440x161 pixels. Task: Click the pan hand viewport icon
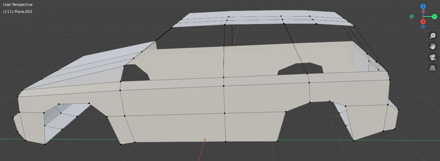click(x=433, y=46)
